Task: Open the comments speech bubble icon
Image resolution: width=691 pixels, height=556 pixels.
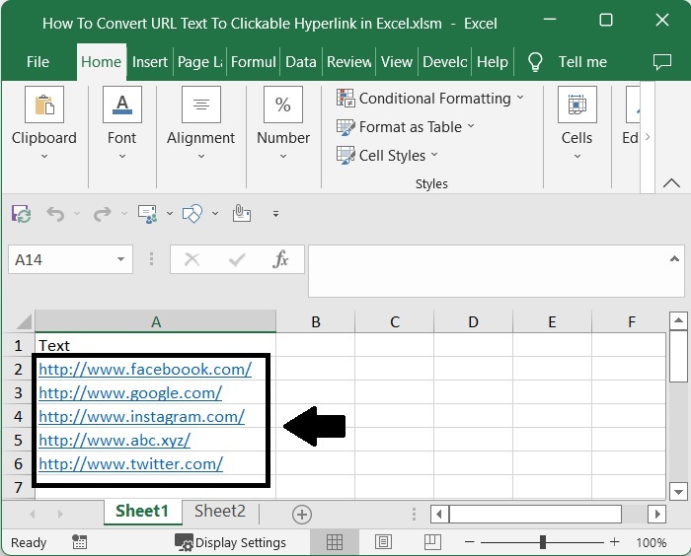Action: point(662,61)
